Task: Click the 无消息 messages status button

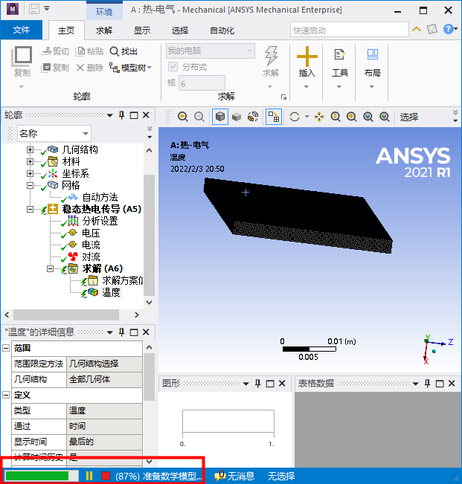Action: tap(234, 476)
